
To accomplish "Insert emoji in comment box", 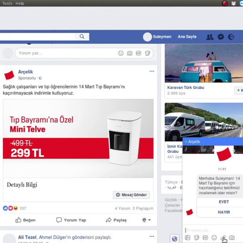I will (x=121, y=53).
